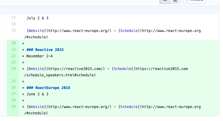Click the 'June 2 & 3' text
The width and height of the screenshot is (223, 121).
point(37,94)
